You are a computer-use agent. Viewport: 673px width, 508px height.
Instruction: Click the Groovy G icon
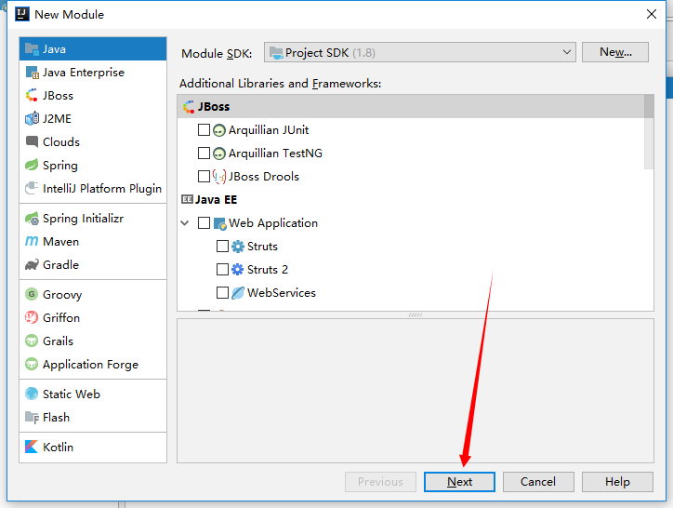coord(32,294)
